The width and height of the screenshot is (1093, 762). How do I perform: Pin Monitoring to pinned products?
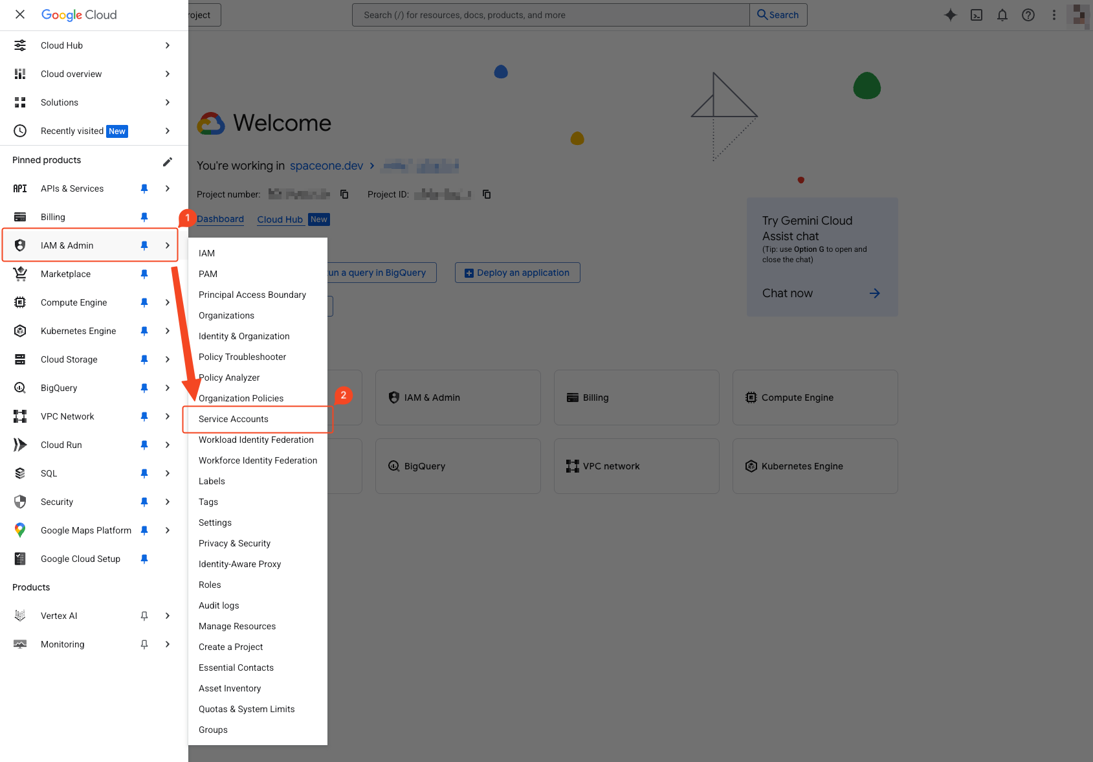click(x=144, y=644)
